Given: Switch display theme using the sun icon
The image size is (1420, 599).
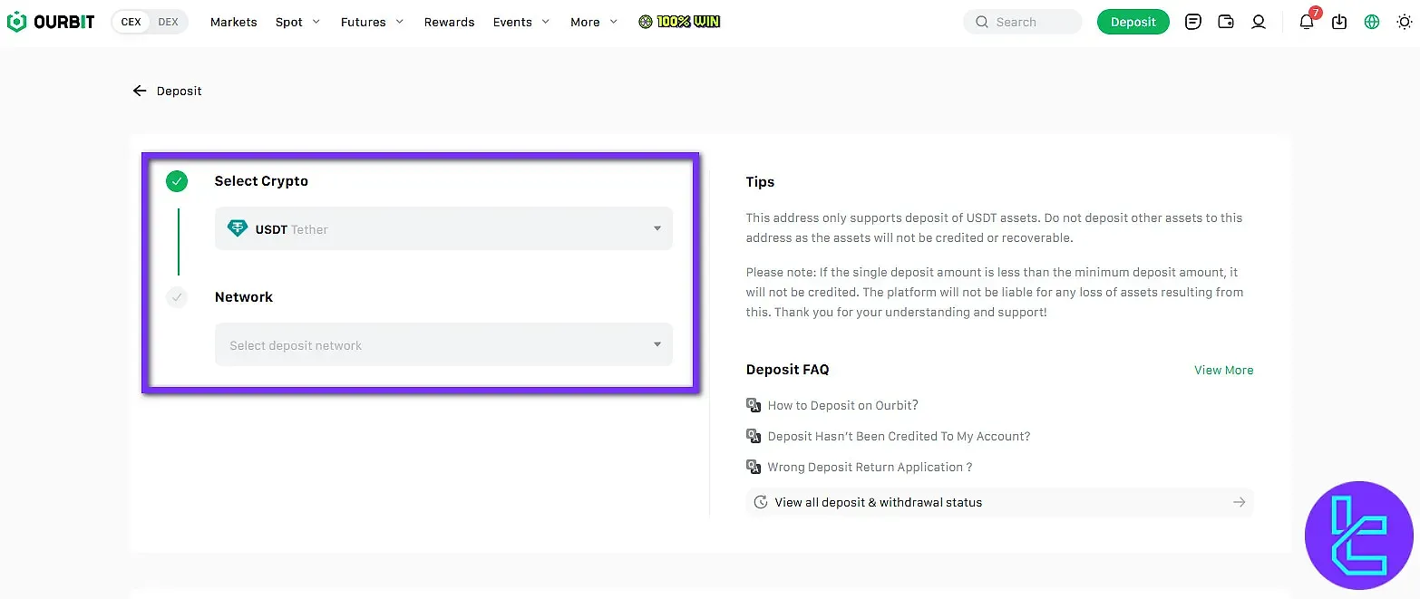Looking at the screenshot, I should point(1405,21).
